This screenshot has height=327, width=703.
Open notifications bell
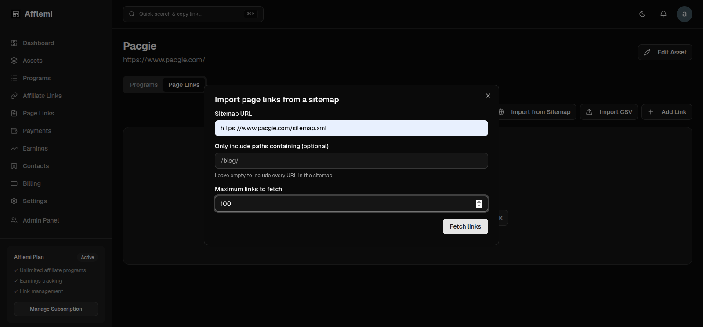point(663,14)
